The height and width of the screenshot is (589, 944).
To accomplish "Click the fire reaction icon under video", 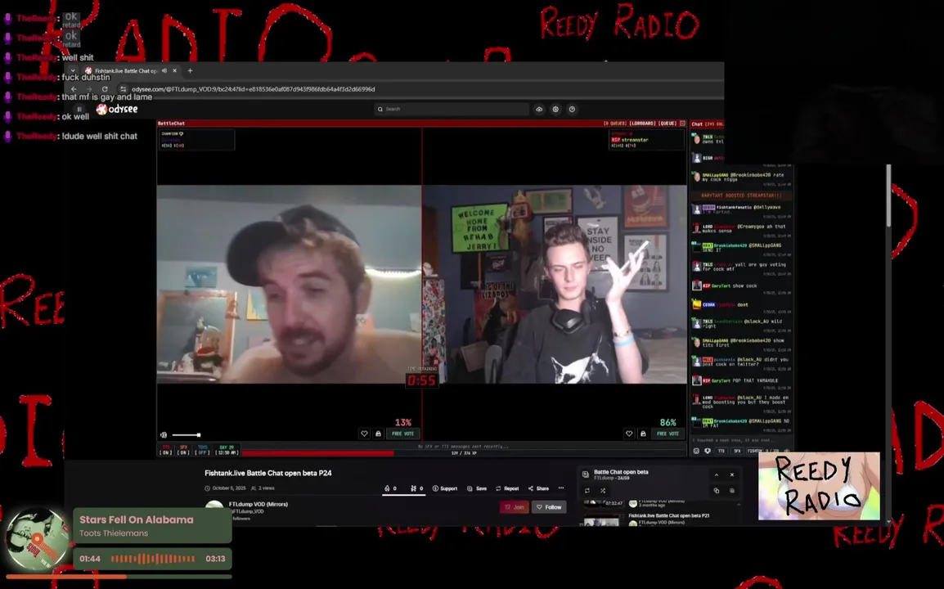I will [387, 488].
